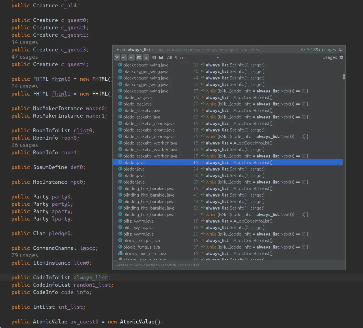The image size is (363, 328).
Task: Click the '14 usages' hint above c_quest3
Action: tap(25, 42)
